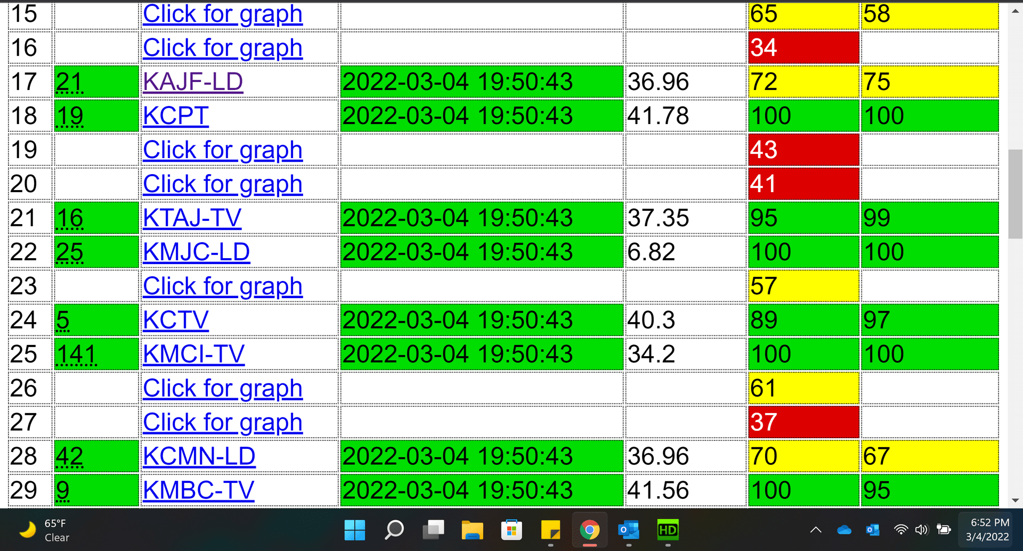Open taskbar Search magnifier
The image size is (1023, 551).
tap(394, 530)
